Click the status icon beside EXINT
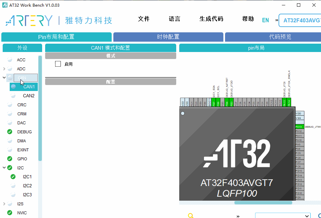Viewport: 321px width, 218px height. pyautogui.click(x=10, y=150)
